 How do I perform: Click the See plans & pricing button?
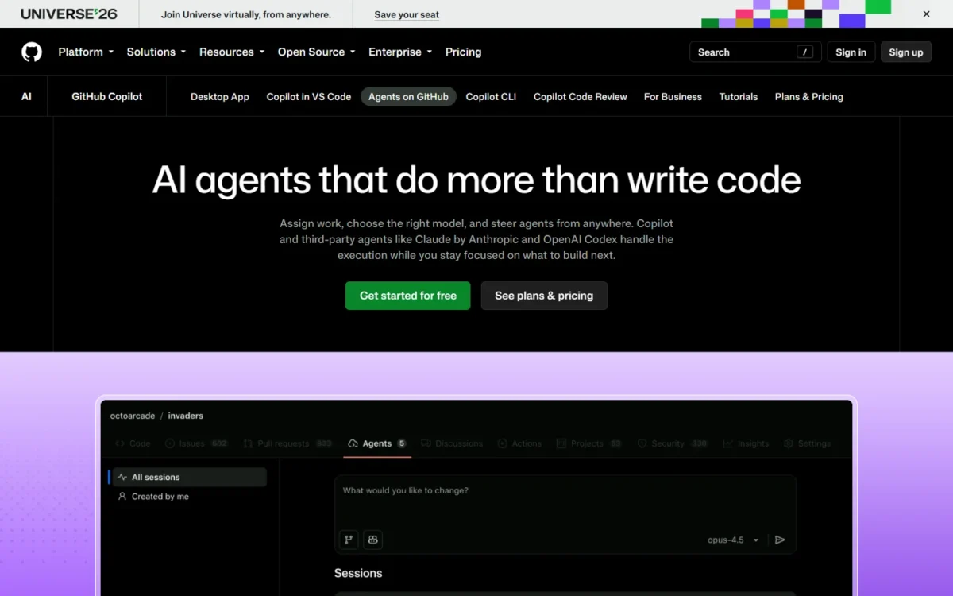click(544, 296)
